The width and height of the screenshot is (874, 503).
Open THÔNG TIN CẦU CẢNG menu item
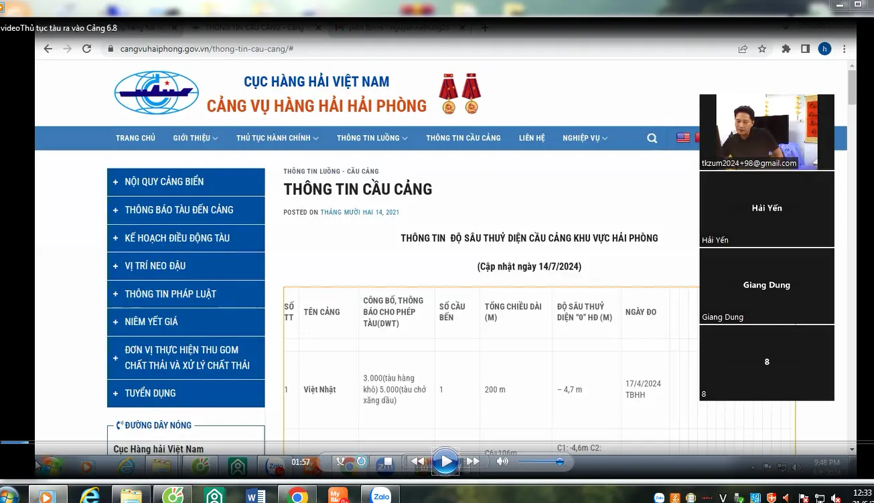click(x=463, y=138)
